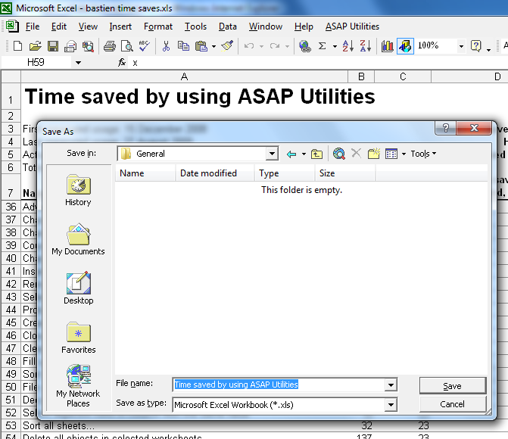
Task: Click the Microsoft Excel Help icon
Action: click(475, 46)
